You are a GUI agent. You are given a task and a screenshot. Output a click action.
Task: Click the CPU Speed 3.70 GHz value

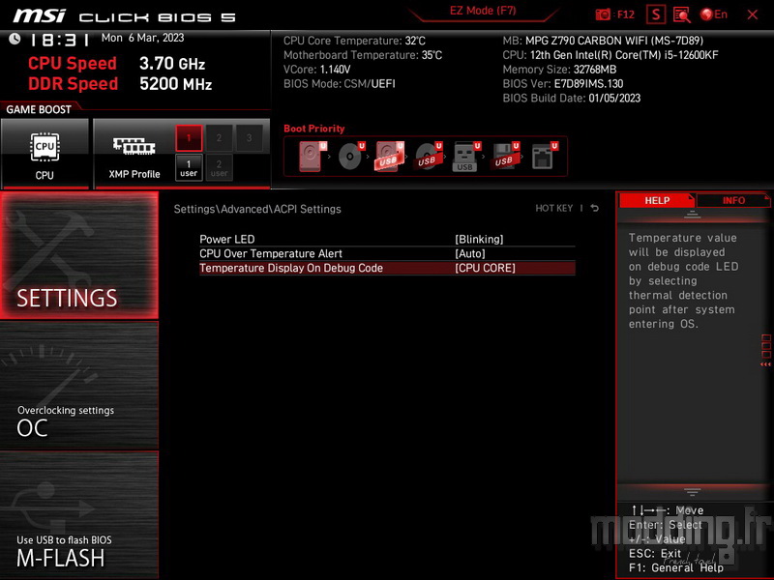click(x=172, y=64)
